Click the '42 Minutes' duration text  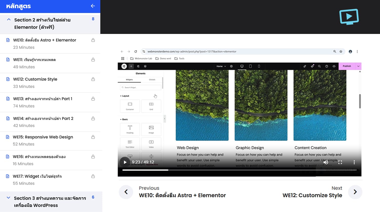coord(24,125)
